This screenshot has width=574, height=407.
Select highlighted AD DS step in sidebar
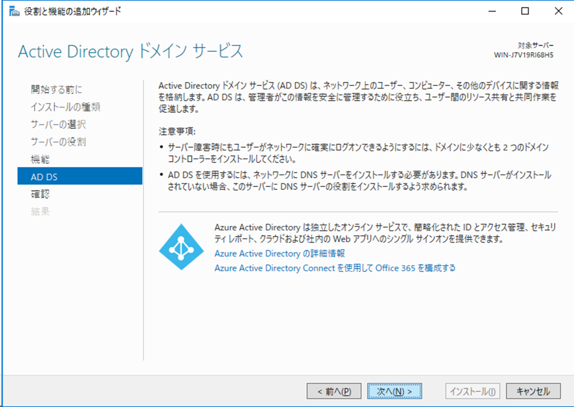[x=80, y=176]
